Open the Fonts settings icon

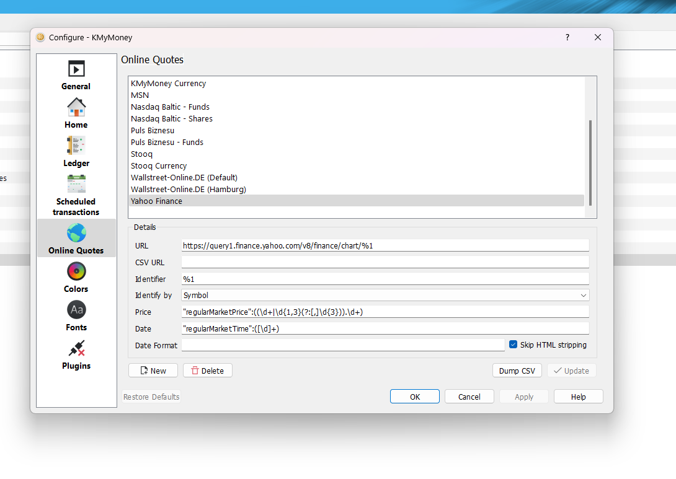(x=76, y=310)
